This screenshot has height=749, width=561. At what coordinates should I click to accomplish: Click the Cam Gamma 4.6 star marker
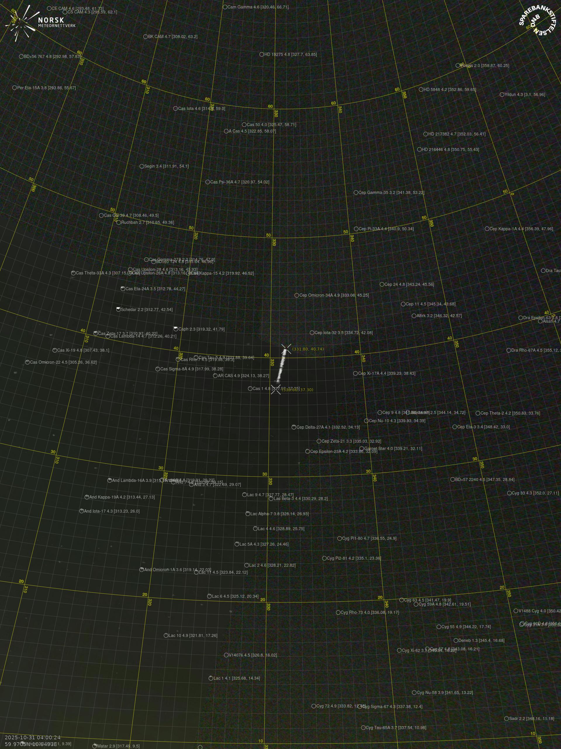point(225,7)
